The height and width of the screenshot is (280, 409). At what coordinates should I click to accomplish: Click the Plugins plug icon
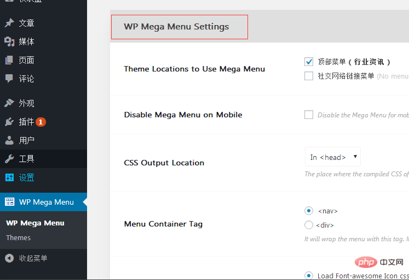pyautogui.click(x=9, y=122)
